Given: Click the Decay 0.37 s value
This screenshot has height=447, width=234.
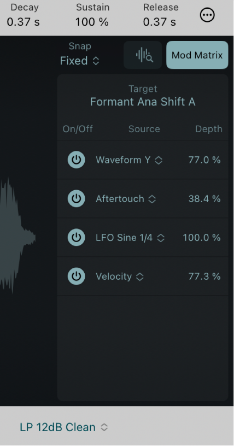Looking at the screenshot, I should 24,22.
